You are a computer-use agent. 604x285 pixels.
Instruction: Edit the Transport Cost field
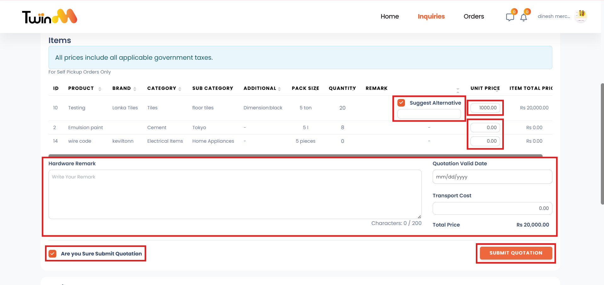[x=492, y=208]
